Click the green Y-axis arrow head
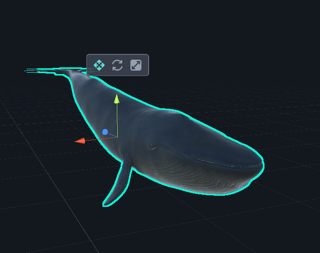 pyautogui.click(x=116, y=99)
